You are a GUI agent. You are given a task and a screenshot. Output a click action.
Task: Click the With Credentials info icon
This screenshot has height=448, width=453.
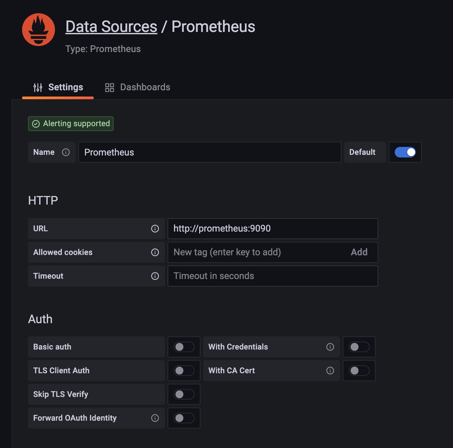pyautogui.click(x=330, y=347)
